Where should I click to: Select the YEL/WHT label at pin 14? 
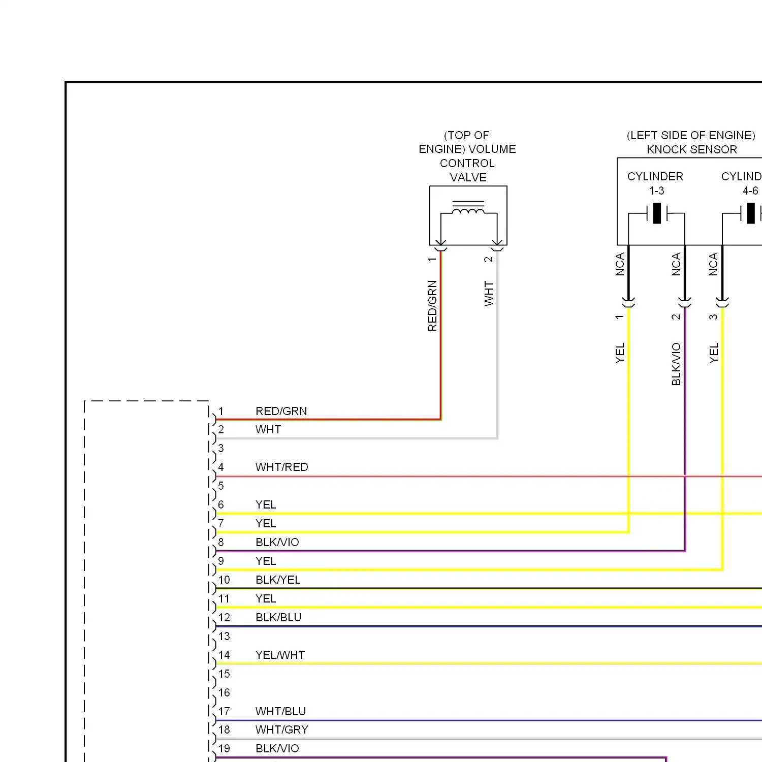coord(280,655)
